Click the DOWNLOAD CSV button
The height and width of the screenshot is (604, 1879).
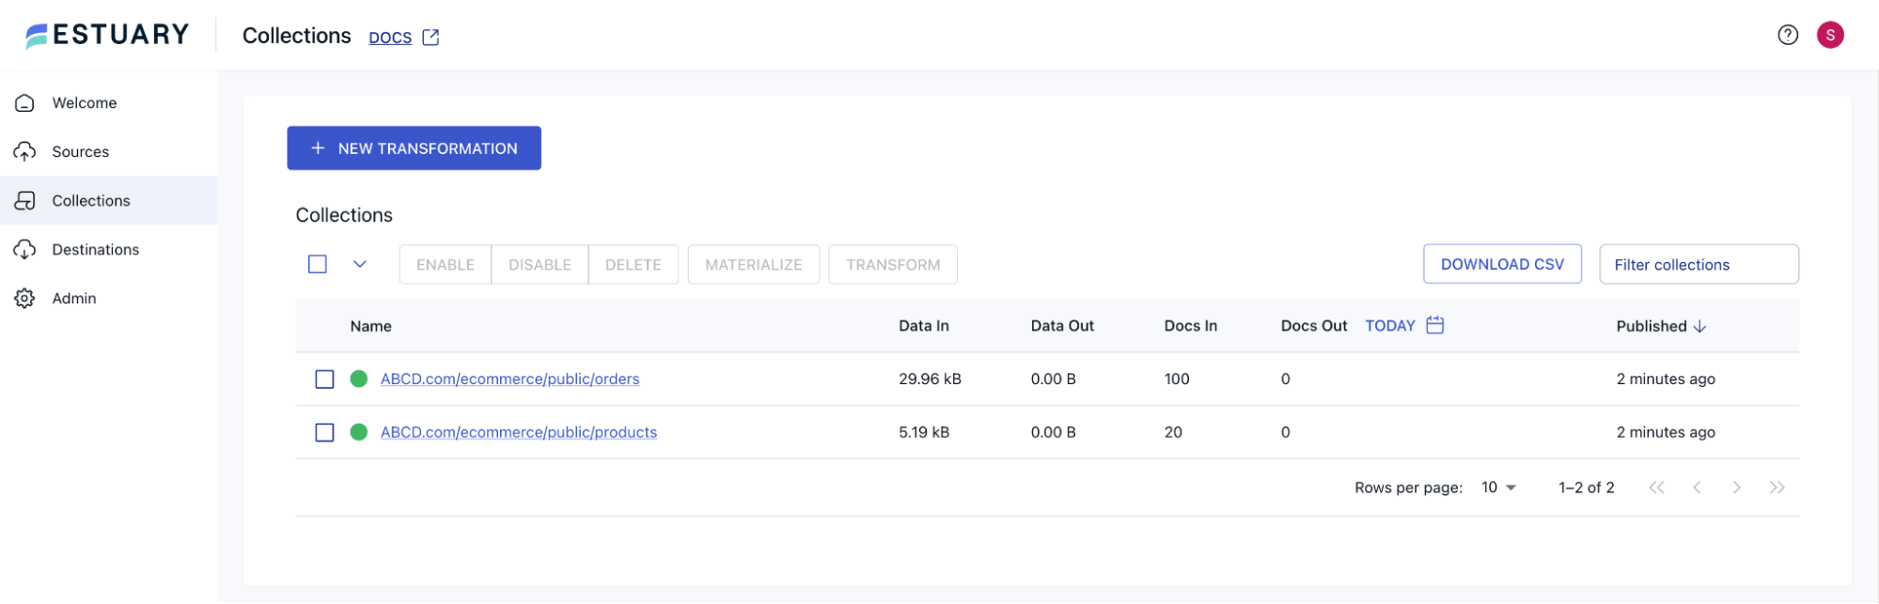click(x=1502, y=264)
